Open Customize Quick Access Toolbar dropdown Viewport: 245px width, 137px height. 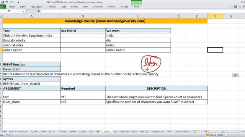click(x=18, y=2)
